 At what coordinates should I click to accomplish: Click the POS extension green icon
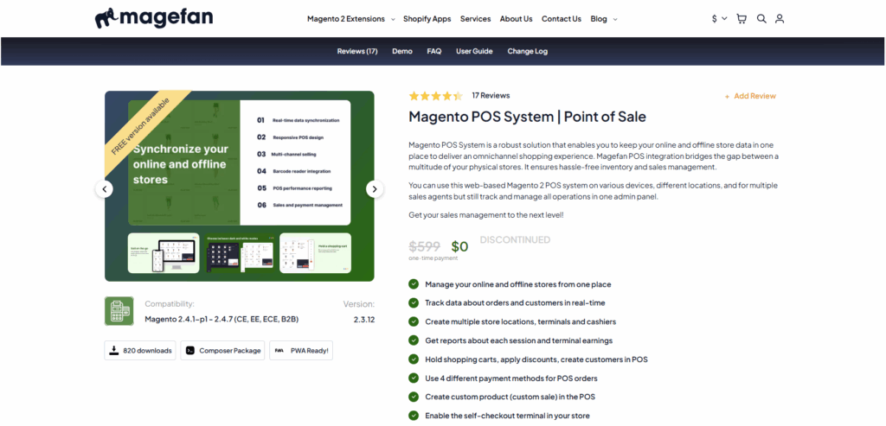click(119, 311)
